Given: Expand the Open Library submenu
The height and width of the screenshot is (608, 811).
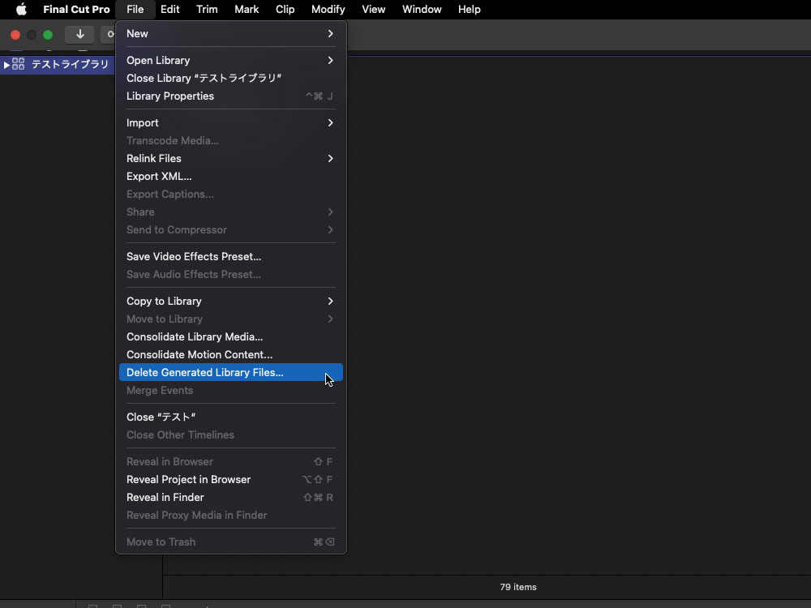Looking at the screenshot, I should click(230, 61).
